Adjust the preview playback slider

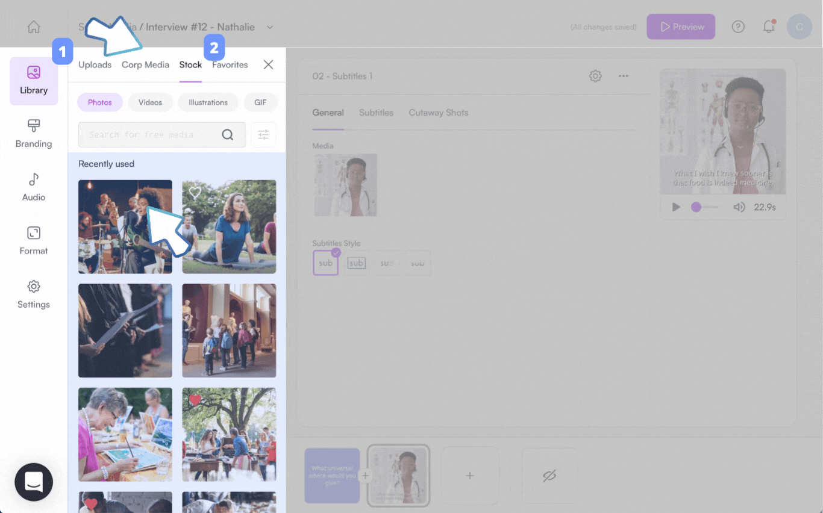704,207
